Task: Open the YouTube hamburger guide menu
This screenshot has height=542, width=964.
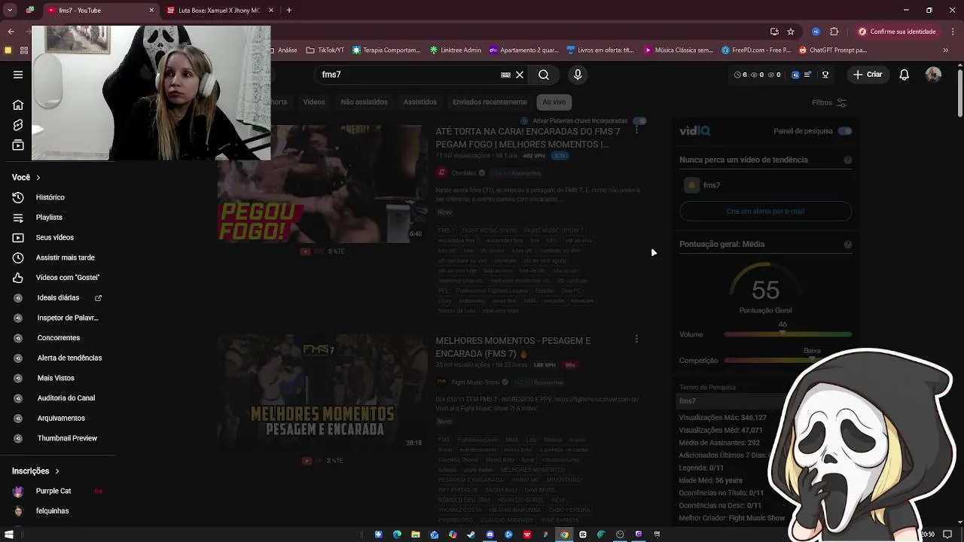Action: [18, 75]
